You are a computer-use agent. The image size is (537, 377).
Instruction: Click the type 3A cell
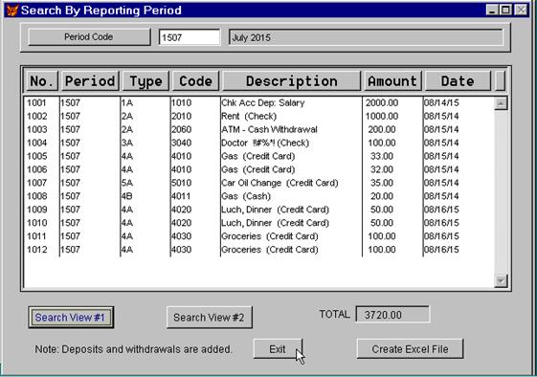[127, 143]
